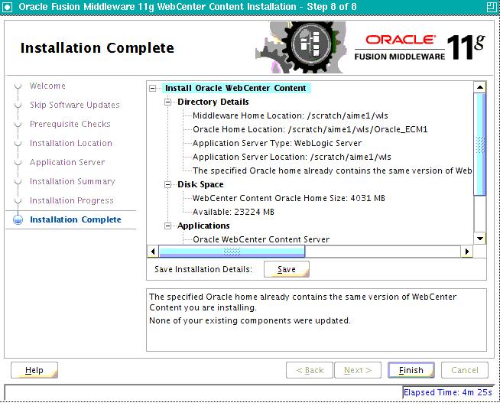Collapse the Applications tree node
The width and height of the screenshot is (500, 406).
pyautogui.click(x=167, y=226)
